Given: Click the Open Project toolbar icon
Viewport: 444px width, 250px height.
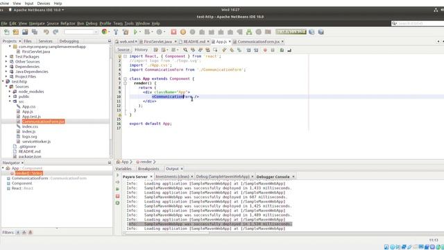Looking at the screenshot, I should [x=25, y=32].
